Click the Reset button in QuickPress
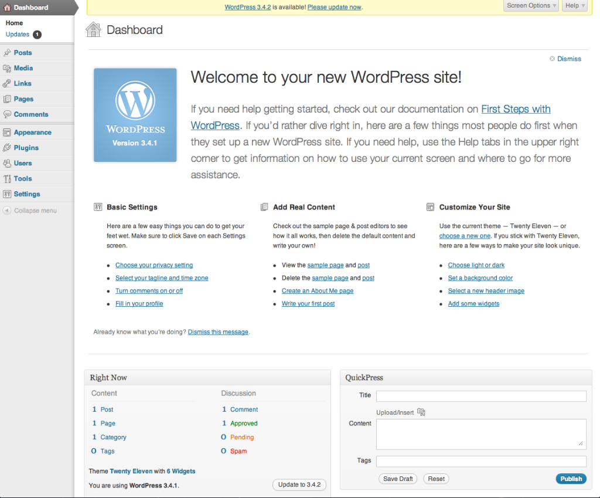Viewport: 600px width, 498px height. coord(436,479)
